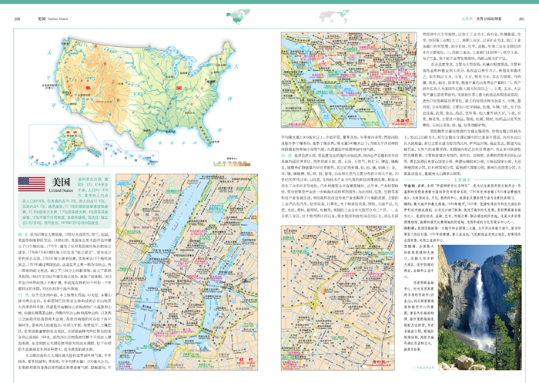Click page number 200
Viewport: 539px width, 383px height.
[18, 17]
